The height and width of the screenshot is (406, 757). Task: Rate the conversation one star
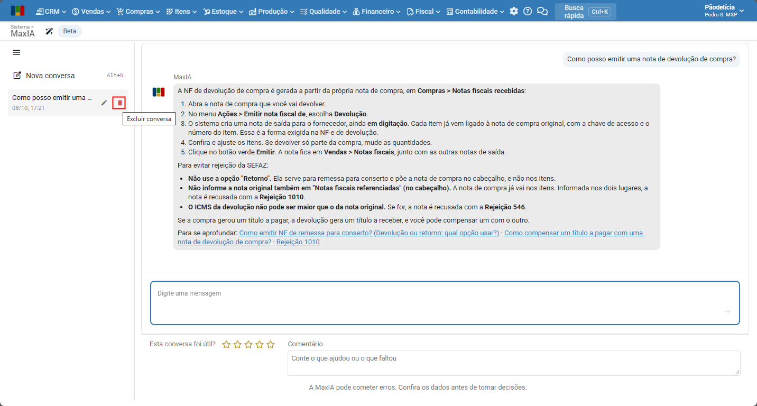coord(226,345)
